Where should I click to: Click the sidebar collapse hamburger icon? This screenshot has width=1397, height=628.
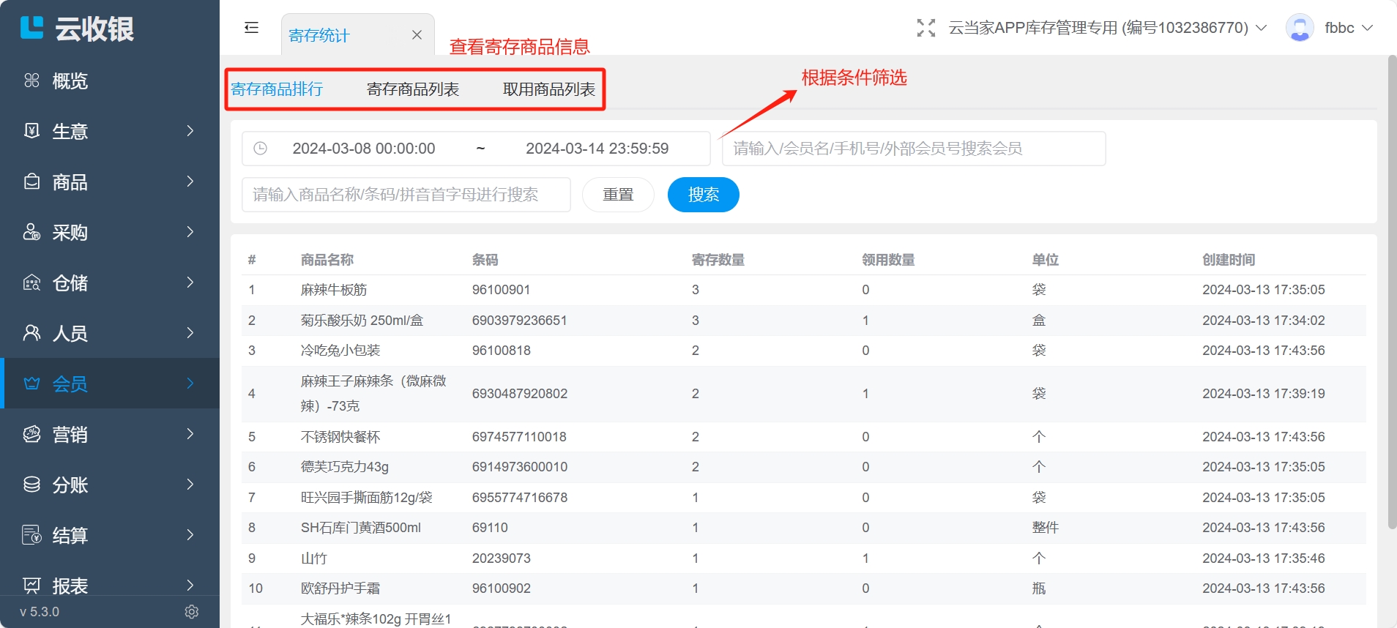[x=251, y=28]
